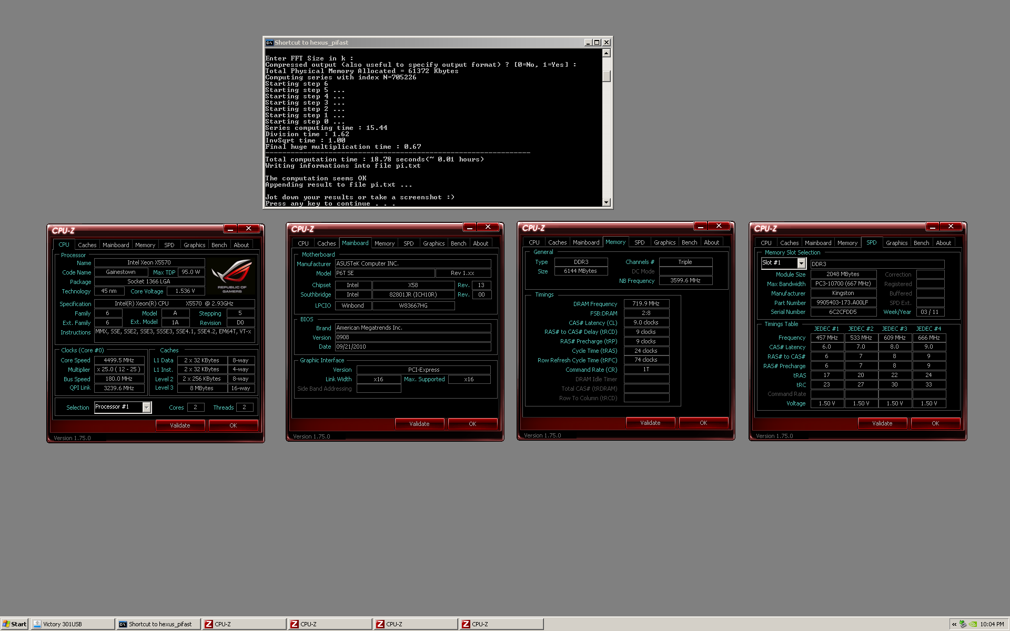Click the safely remove hardware tray icon
This screenshot has width=1010, height=631.
[963, 624]
